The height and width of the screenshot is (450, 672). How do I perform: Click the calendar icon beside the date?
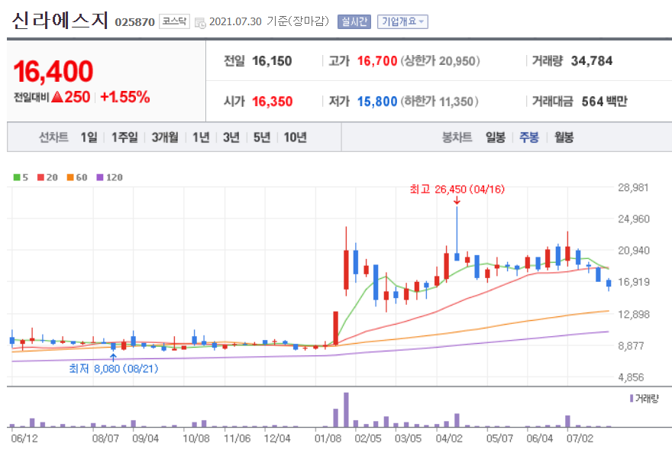click(x=200, y=23)
